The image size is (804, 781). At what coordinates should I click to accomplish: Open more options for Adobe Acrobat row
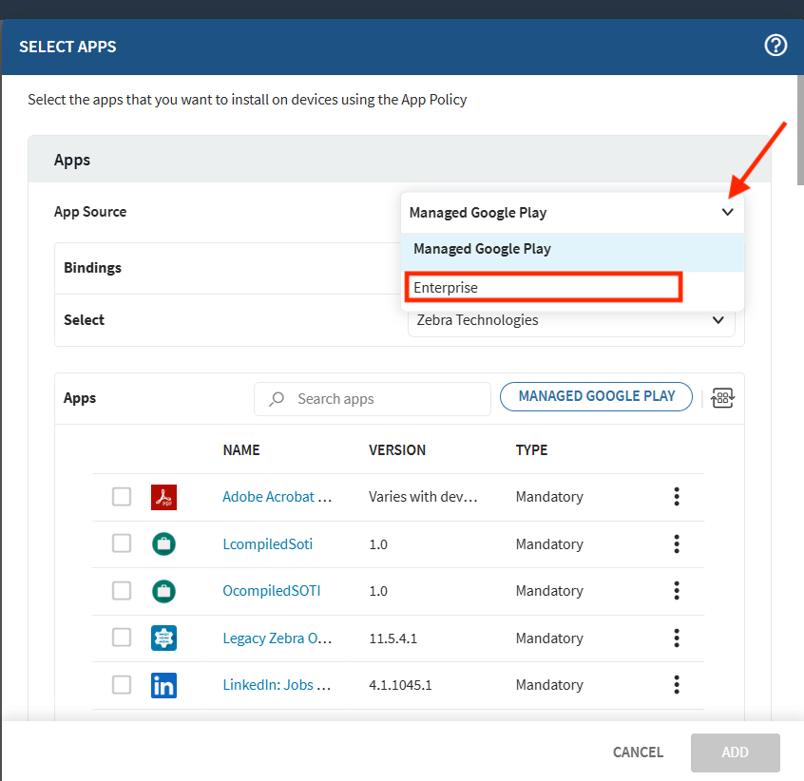(677, 496)
